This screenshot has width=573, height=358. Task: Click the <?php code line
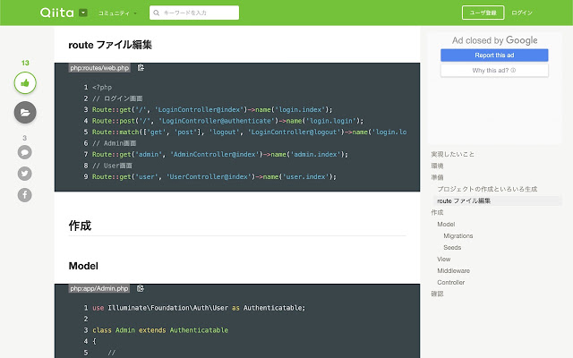[102, 88]
